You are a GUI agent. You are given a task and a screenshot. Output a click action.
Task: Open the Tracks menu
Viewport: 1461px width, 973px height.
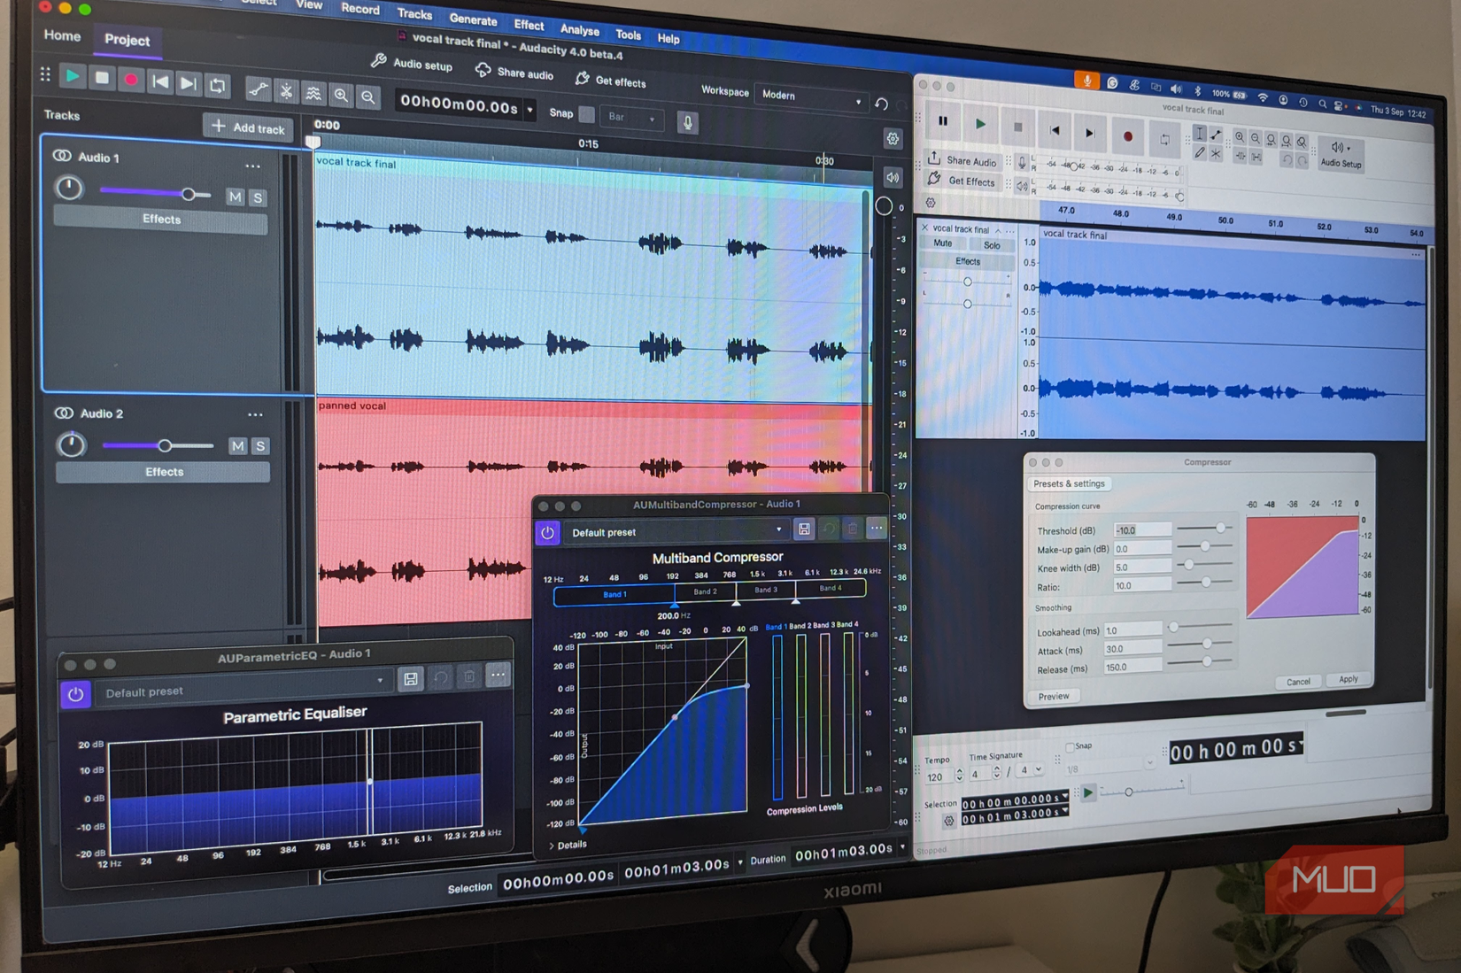click(x=414, y=14)
